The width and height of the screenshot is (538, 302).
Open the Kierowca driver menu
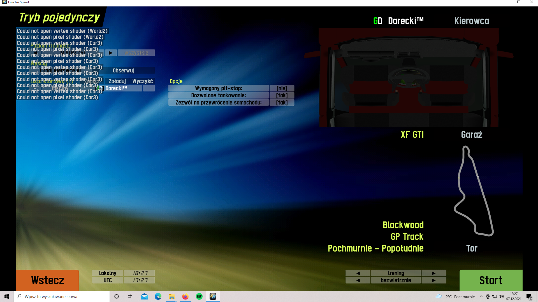(472, 21)
